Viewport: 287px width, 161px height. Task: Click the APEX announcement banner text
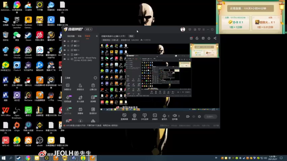pos(92,126)
